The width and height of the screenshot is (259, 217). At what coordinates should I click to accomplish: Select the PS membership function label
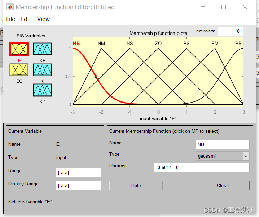coord(186,43)
